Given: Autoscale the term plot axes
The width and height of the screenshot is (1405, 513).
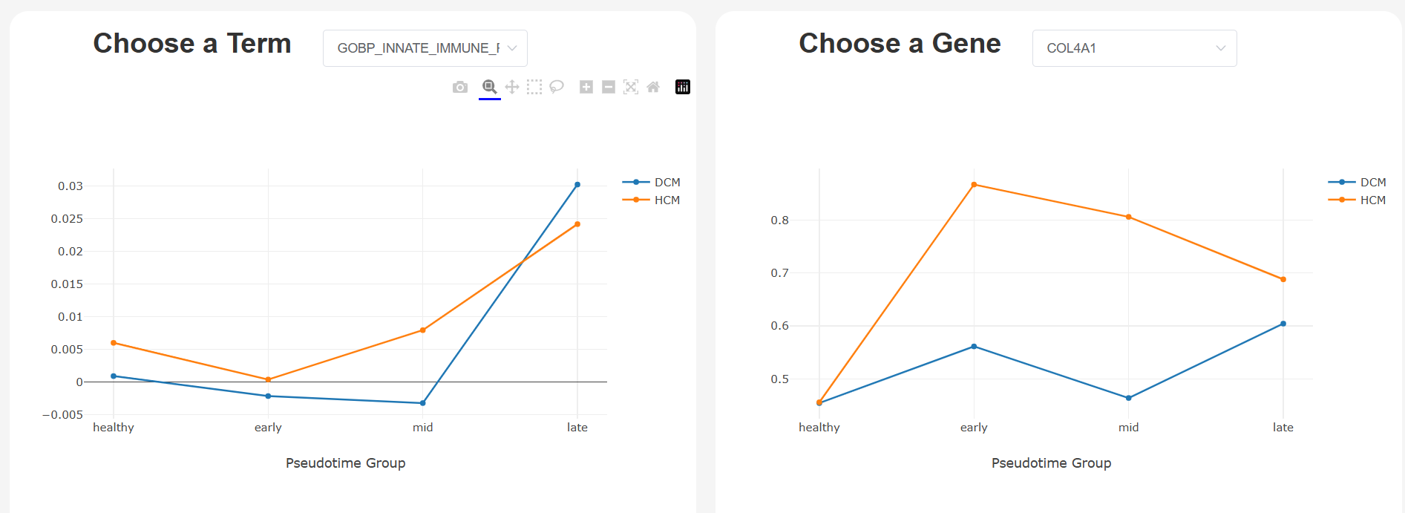Looking at the screenshot, I should (x=631, y=88).
